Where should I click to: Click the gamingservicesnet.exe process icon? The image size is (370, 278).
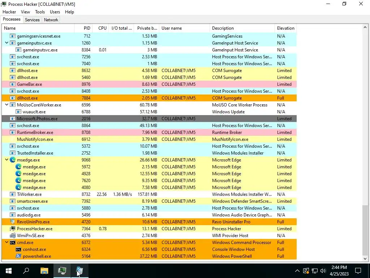[13, 36]
